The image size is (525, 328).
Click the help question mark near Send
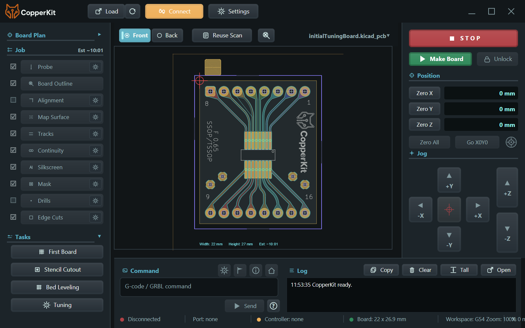pyautogui.click(x=273, y=306)
